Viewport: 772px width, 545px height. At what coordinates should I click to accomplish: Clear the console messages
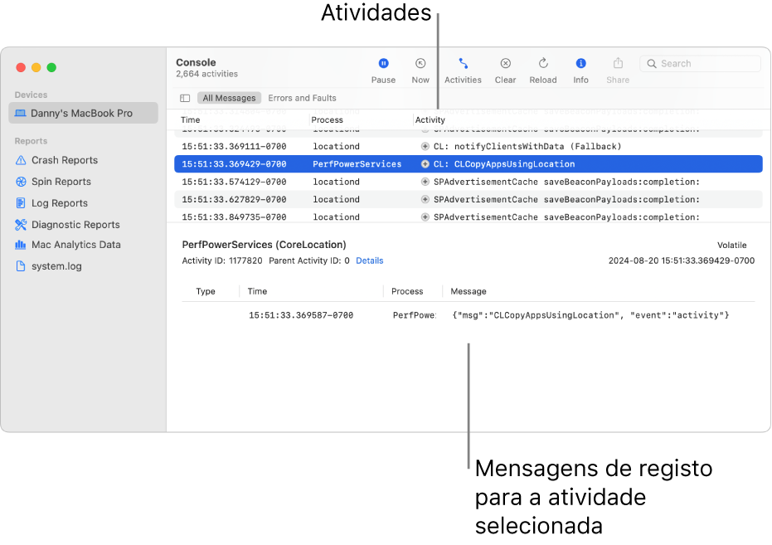point(505,71)
